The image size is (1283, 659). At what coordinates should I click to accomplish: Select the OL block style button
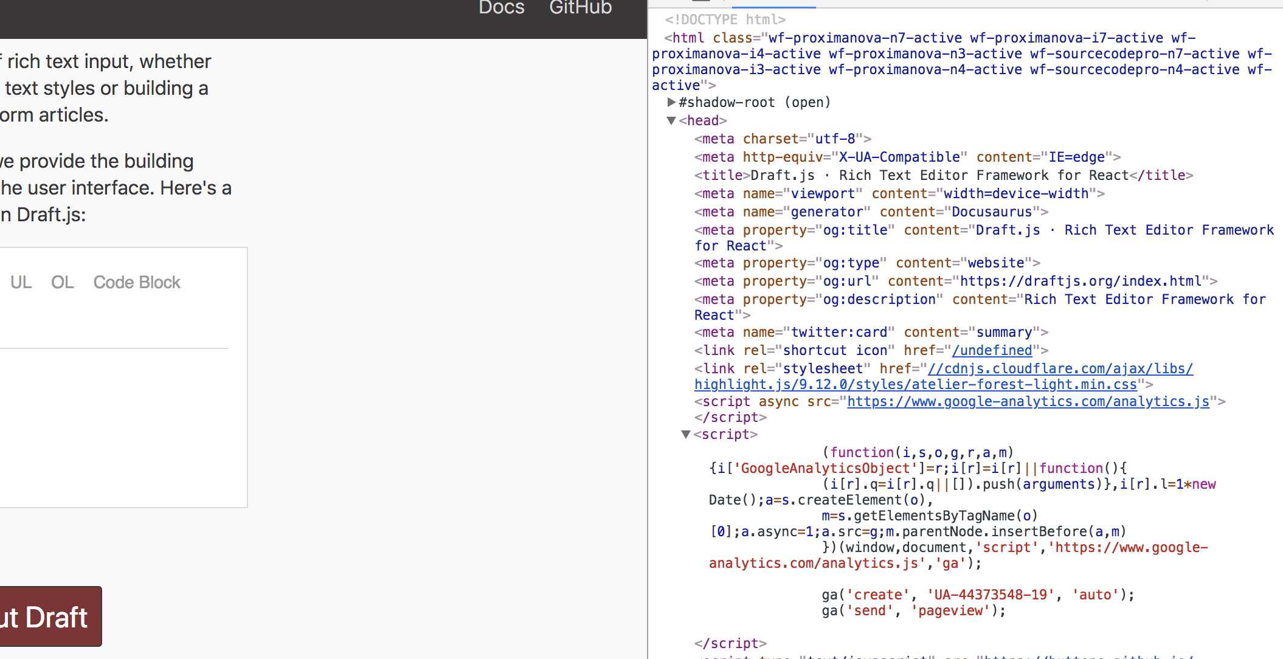pos(62,282)
